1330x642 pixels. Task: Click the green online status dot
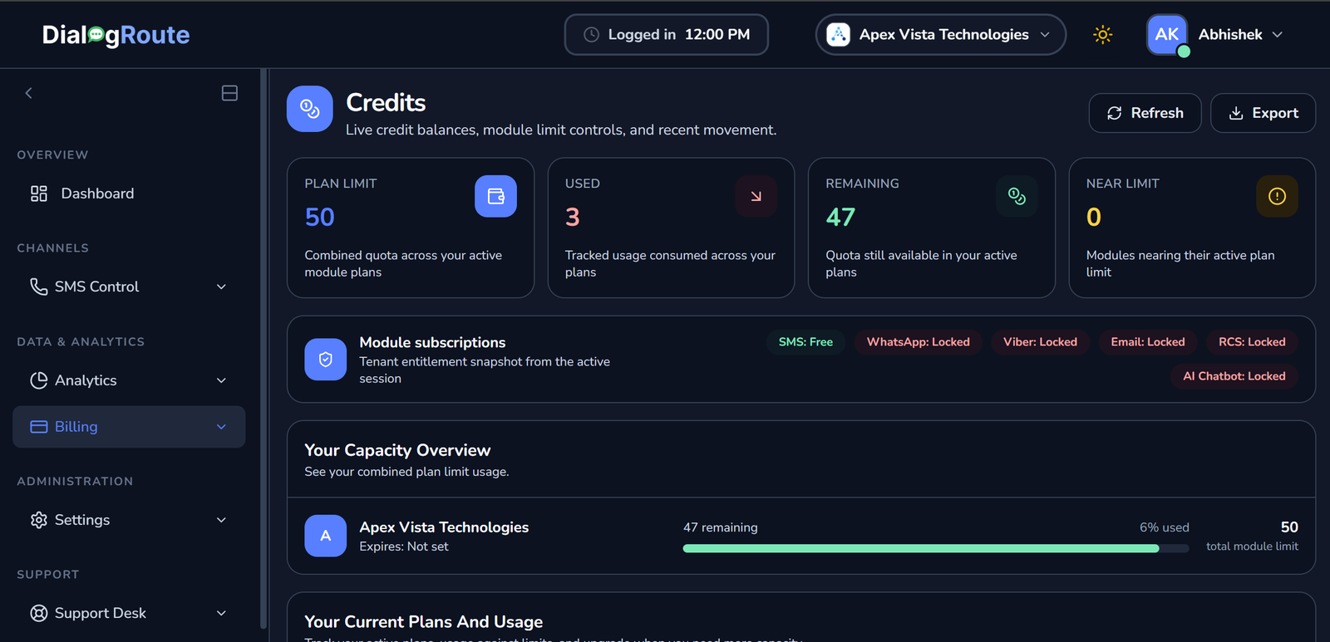(1184, 51)
